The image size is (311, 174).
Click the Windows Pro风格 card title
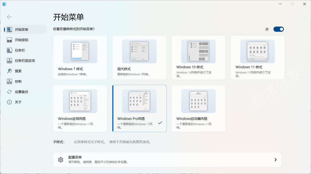pos(131,118)
